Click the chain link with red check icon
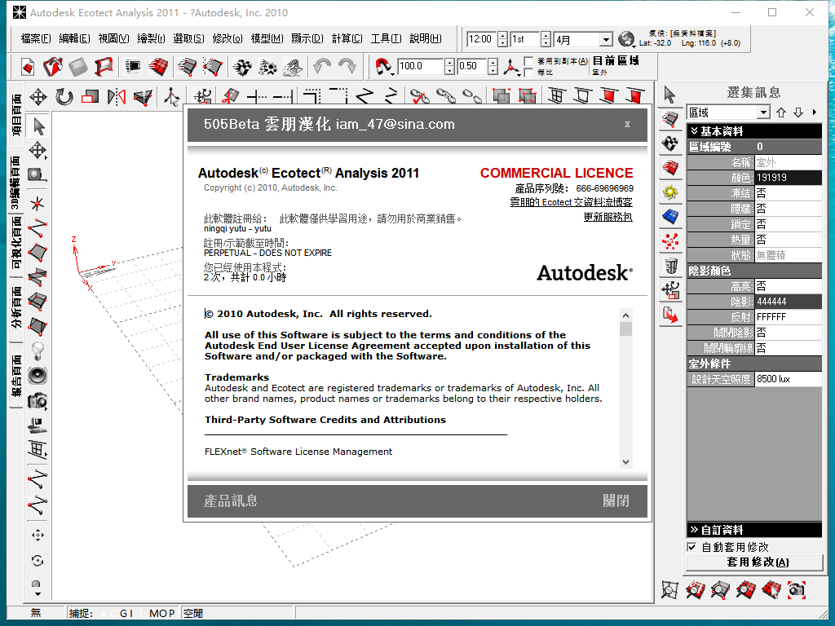This screenshot has width=835, height=626. click(x=420, y=96)
